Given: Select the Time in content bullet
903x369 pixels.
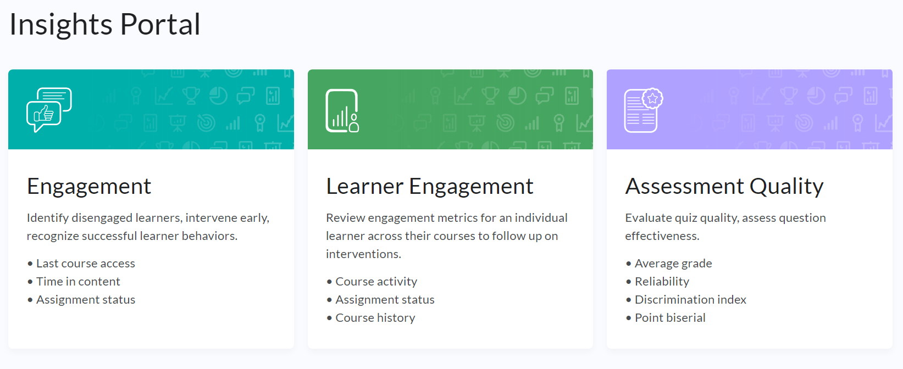Looking at the screenshot, I should (x=78, y=282).
